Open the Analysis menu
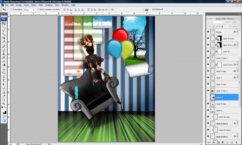The image size is (242, 145). click(x=49, y=5)
